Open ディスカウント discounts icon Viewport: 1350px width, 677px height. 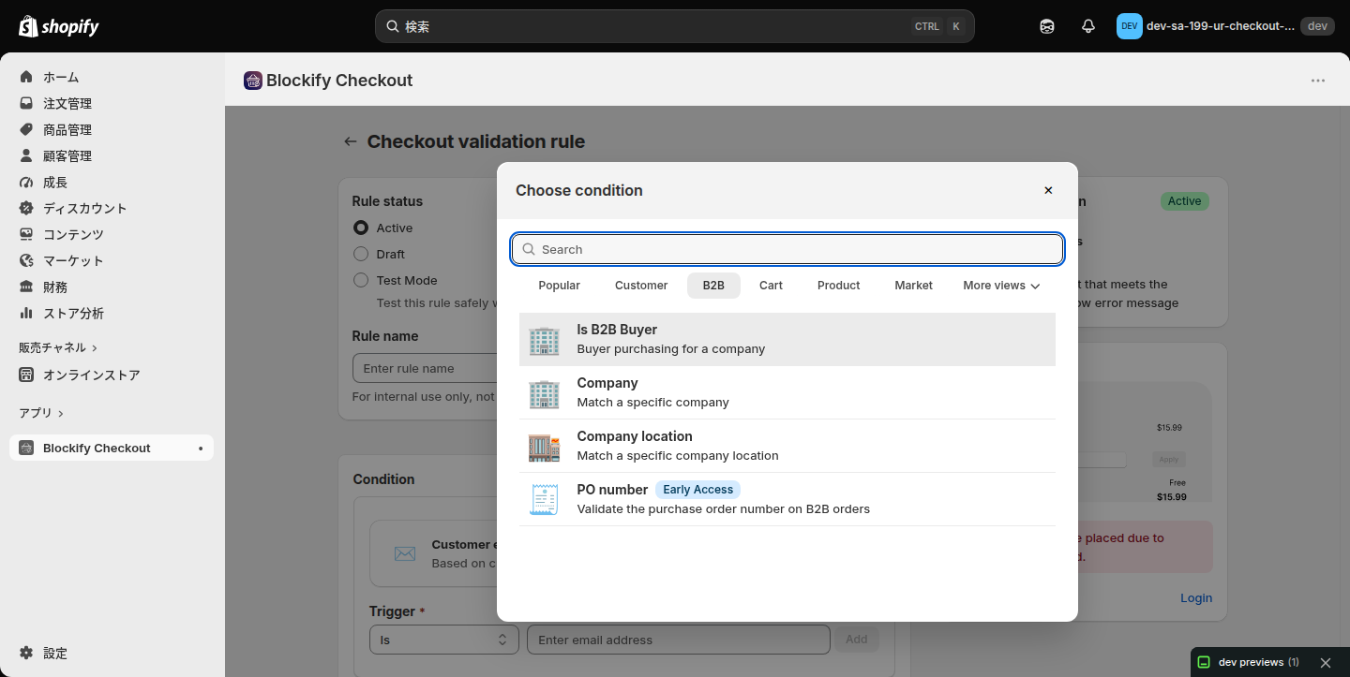coord(26,208)
